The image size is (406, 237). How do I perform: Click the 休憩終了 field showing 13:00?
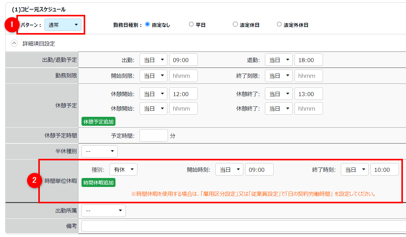[x=308, y=94]
